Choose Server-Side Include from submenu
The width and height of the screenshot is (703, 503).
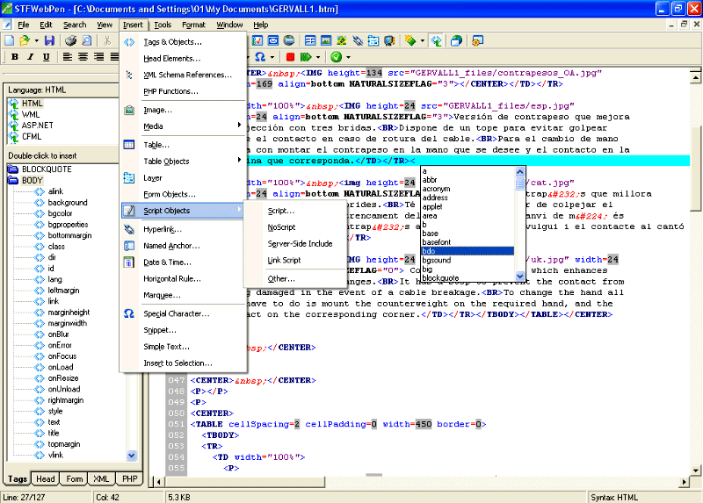(x=300, y=244)
